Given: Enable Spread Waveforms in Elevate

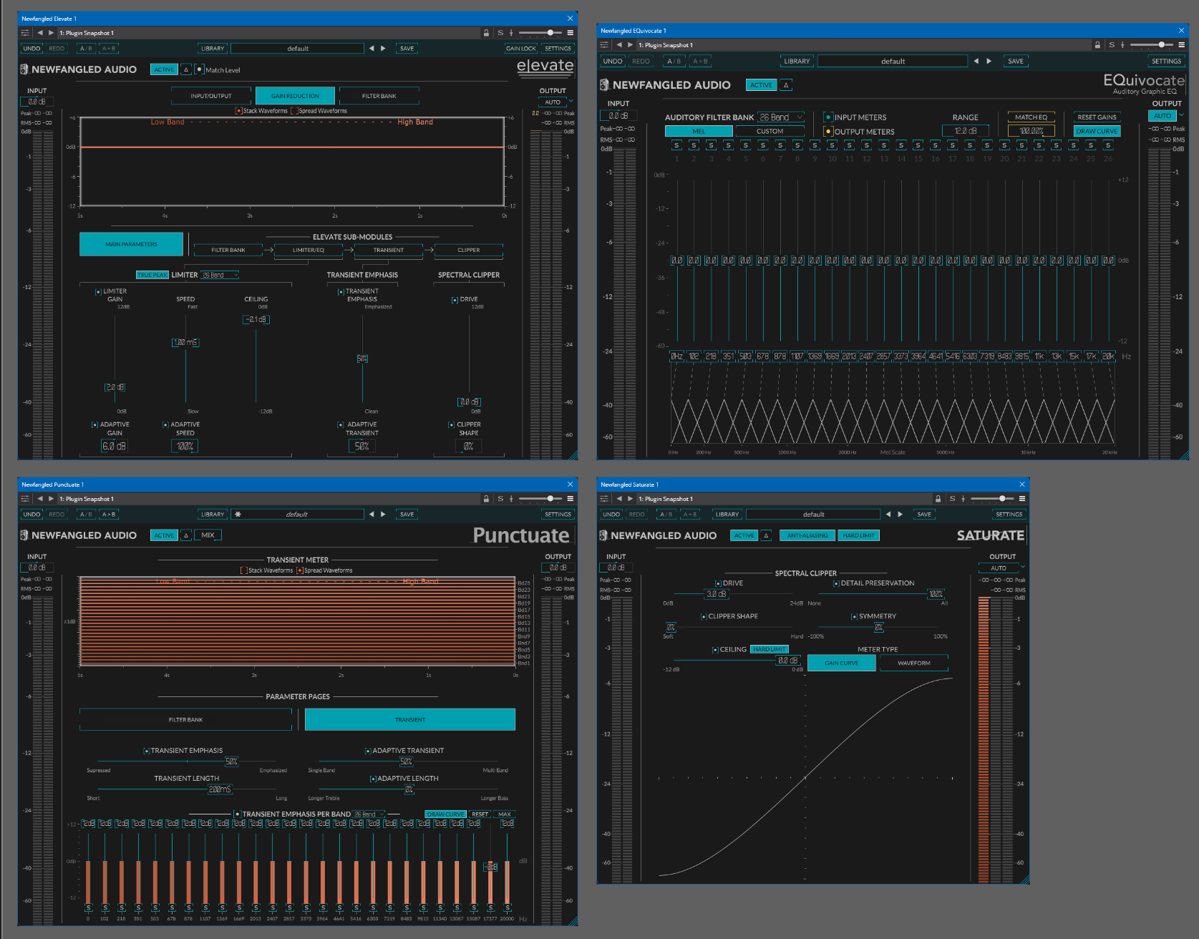Looking at the screenshot, I should click(x=294, y=111).
